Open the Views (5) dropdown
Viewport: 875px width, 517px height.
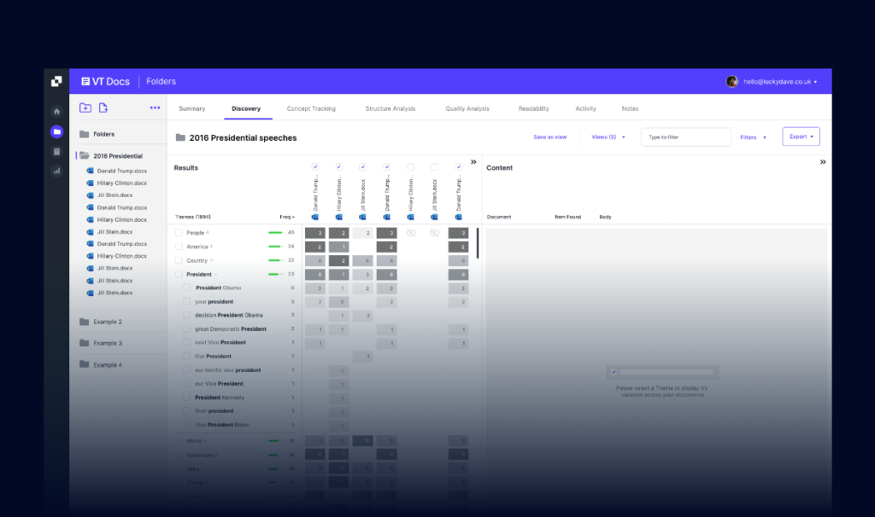point(608,137)
